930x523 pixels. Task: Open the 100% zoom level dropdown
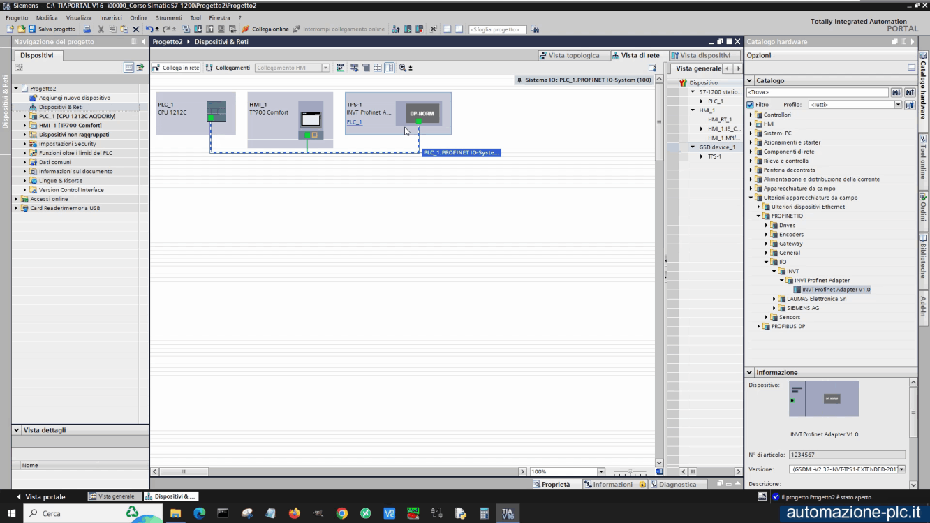(x=601, y=471)
